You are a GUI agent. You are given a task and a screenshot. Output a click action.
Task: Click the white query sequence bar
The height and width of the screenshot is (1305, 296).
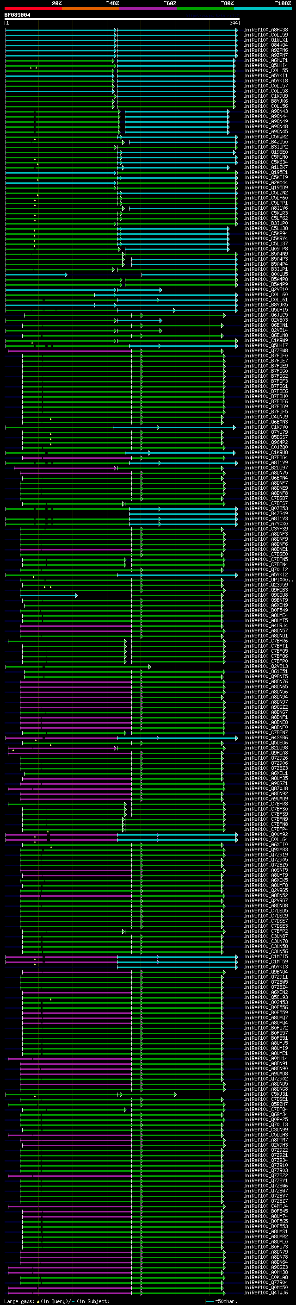click(122, 19)
